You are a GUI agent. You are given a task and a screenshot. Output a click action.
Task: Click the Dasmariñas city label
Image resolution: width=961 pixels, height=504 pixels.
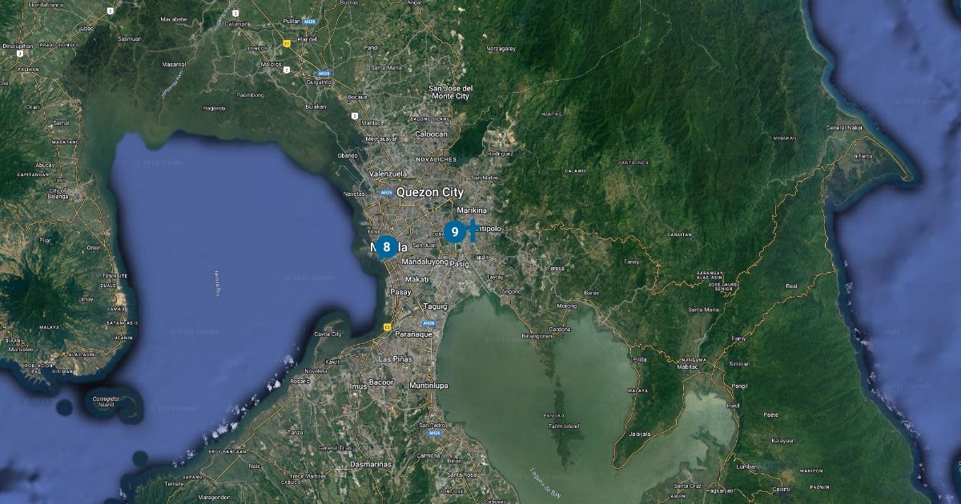pyautogui.click(x=376, y=464)
